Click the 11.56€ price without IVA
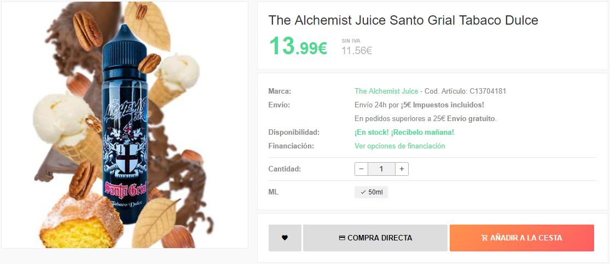The image size is (610, 264). [x=357, y=50]
